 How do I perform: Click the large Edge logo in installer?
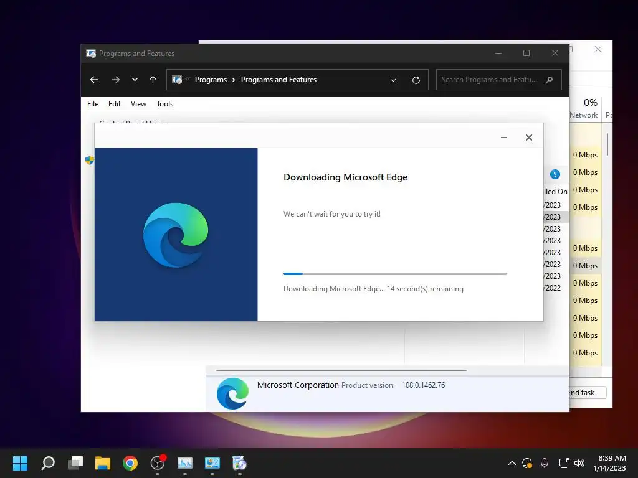pyautogui.click(x=176, y=235)
